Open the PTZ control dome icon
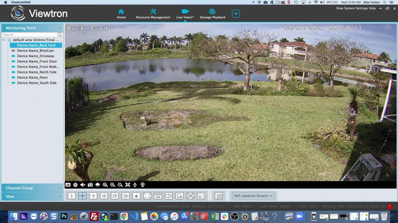398x223 pixels. pyautogui.click(x=97, y=185)
